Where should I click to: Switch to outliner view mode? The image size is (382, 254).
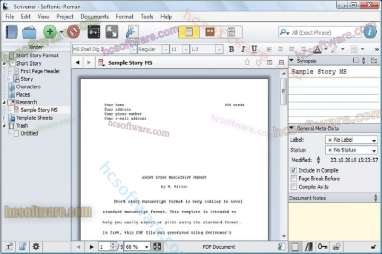(x=231, y=32)
